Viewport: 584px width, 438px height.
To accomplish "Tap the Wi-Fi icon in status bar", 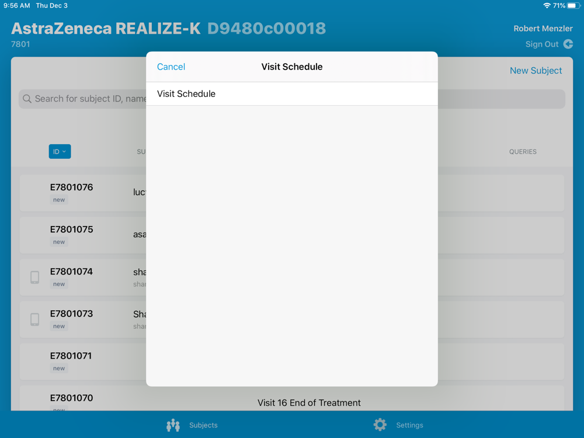I will pos(547,6).
